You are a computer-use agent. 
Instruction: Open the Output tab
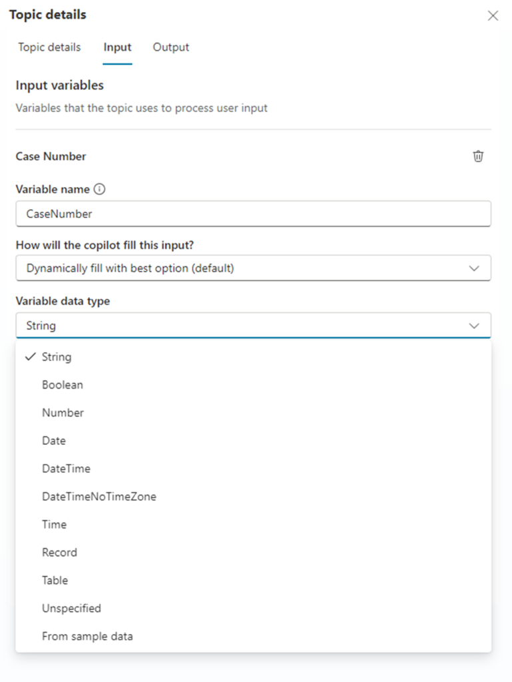tap(171, 47)
